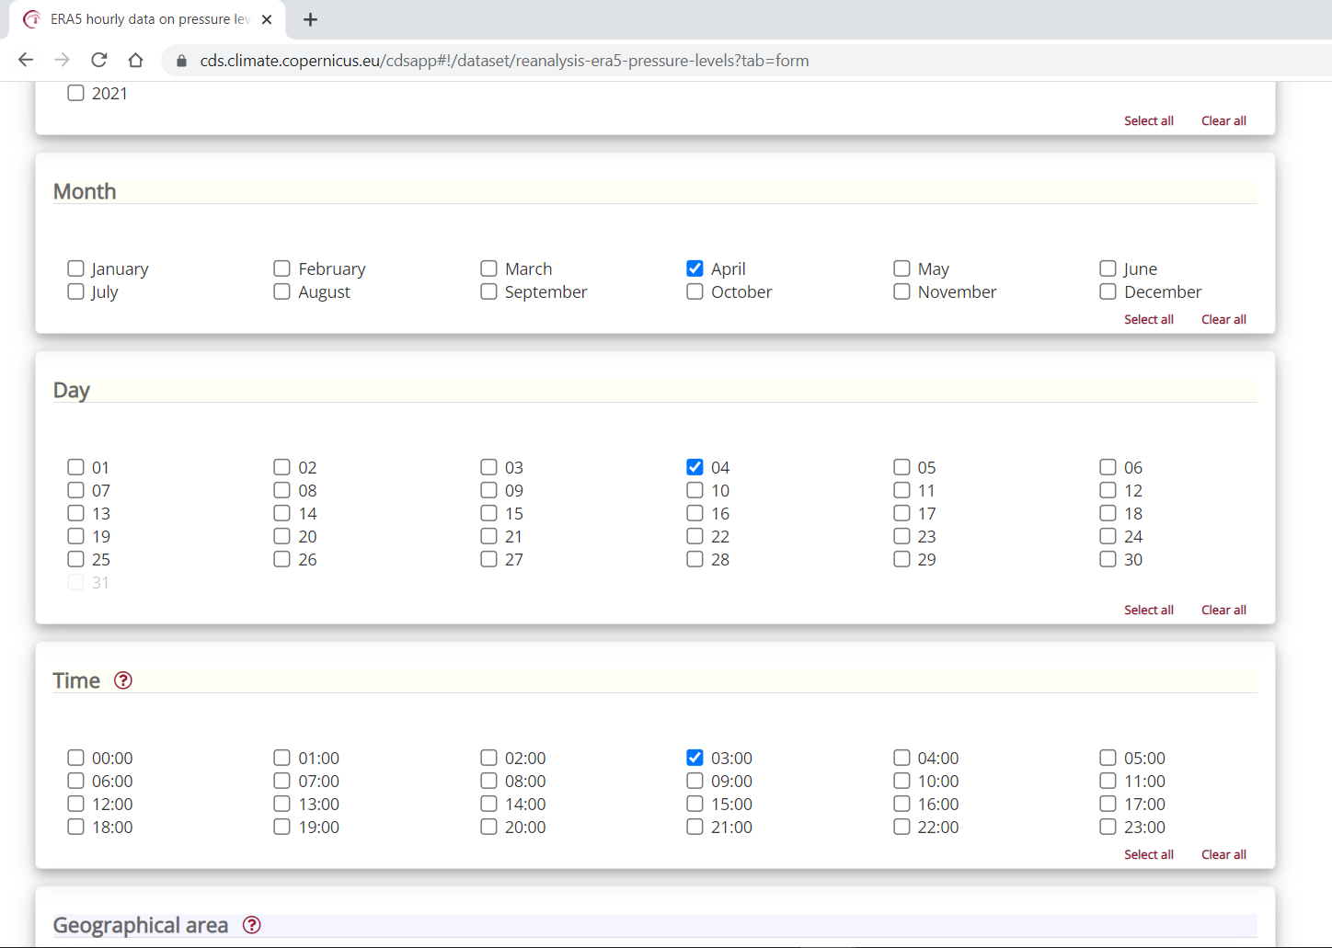Check day 15 checkbox

(x=488, y=513)
